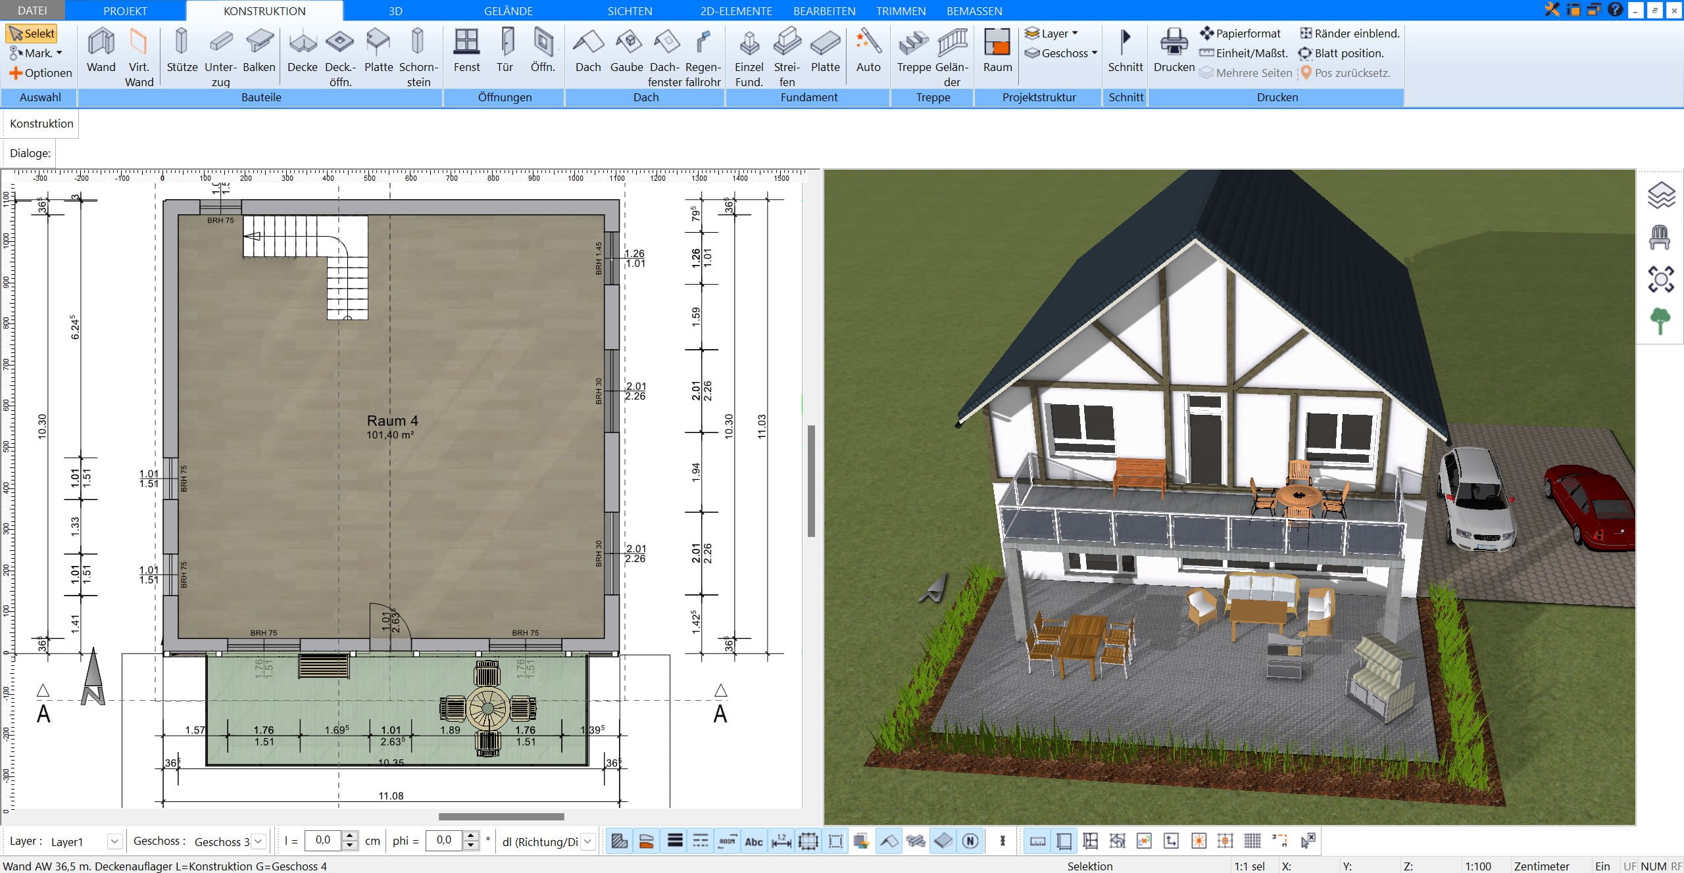Select the Decke ceiling tool
This screenshot has height=873, width=1684.
(x=303, y=51)
